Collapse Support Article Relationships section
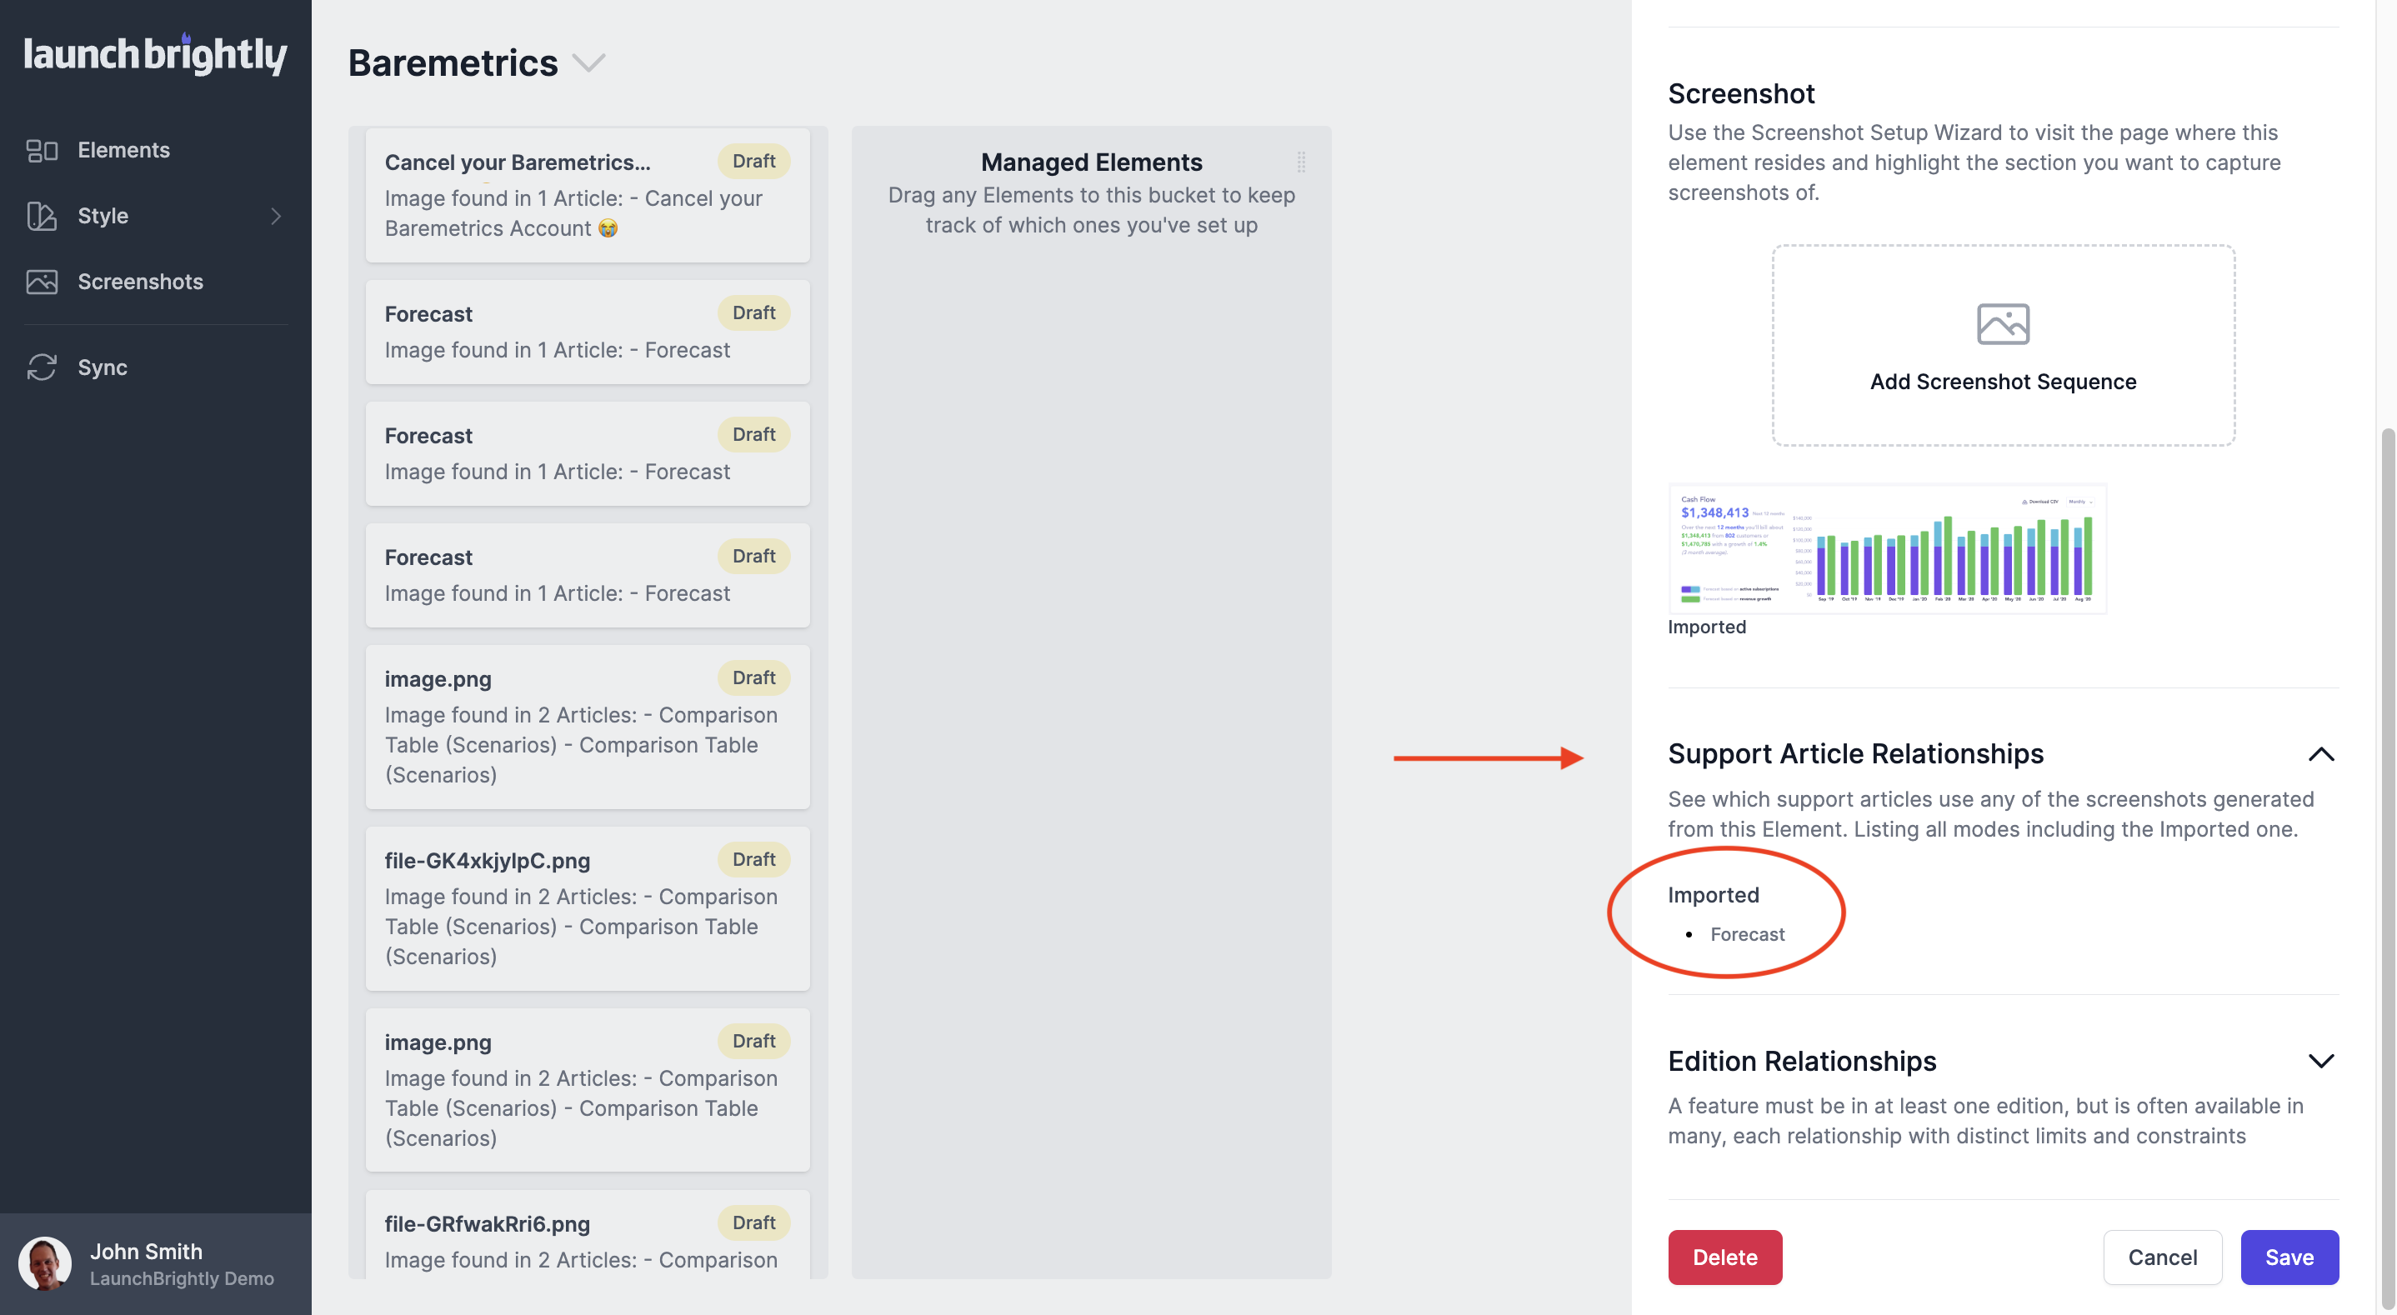Screen dimensions: 2397x1315 [2320, 754]
